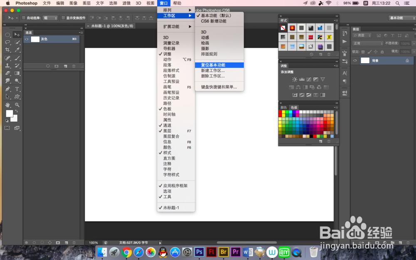Open the Channels panel options menu
Image resolution: width=416 pixels, height=260 pixels.
pos(81,32)
